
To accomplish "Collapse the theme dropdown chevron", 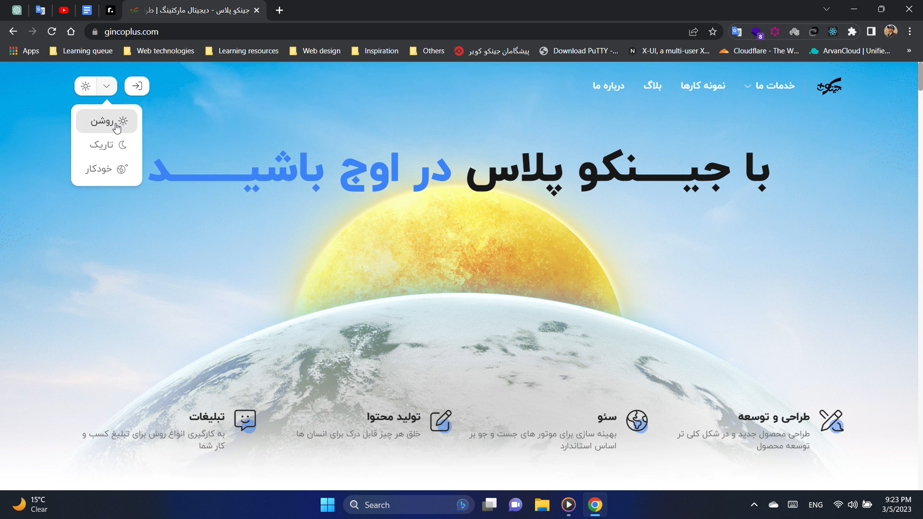I will pyautogui.click(x=107, y=86).
